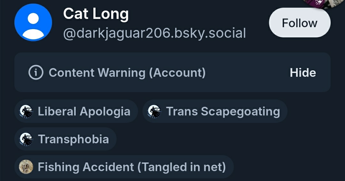345x181 pixels.
Task: Click the Content Warning (Account) text
Action: click(127, 73)
